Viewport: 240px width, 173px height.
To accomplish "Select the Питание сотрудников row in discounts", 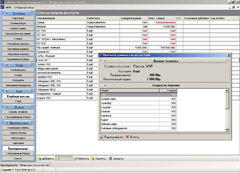I will click(139, 128).
